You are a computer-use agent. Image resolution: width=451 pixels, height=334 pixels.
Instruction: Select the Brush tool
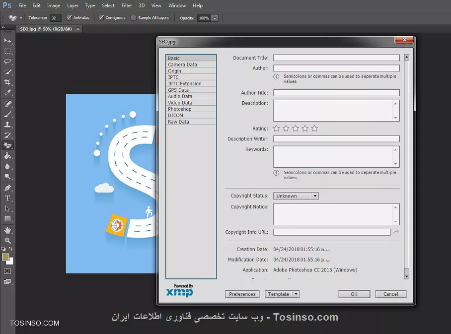coord(7,115)
